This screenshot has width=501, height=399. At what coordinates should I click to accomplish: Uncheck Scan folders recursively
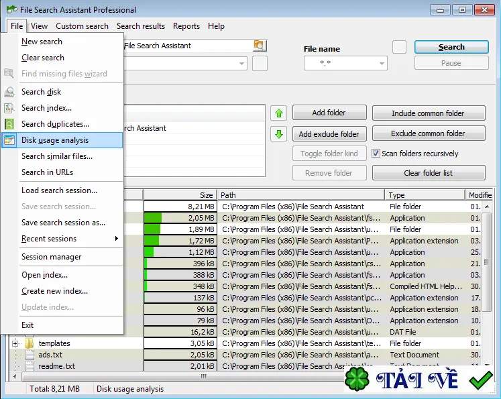point(376,154)
